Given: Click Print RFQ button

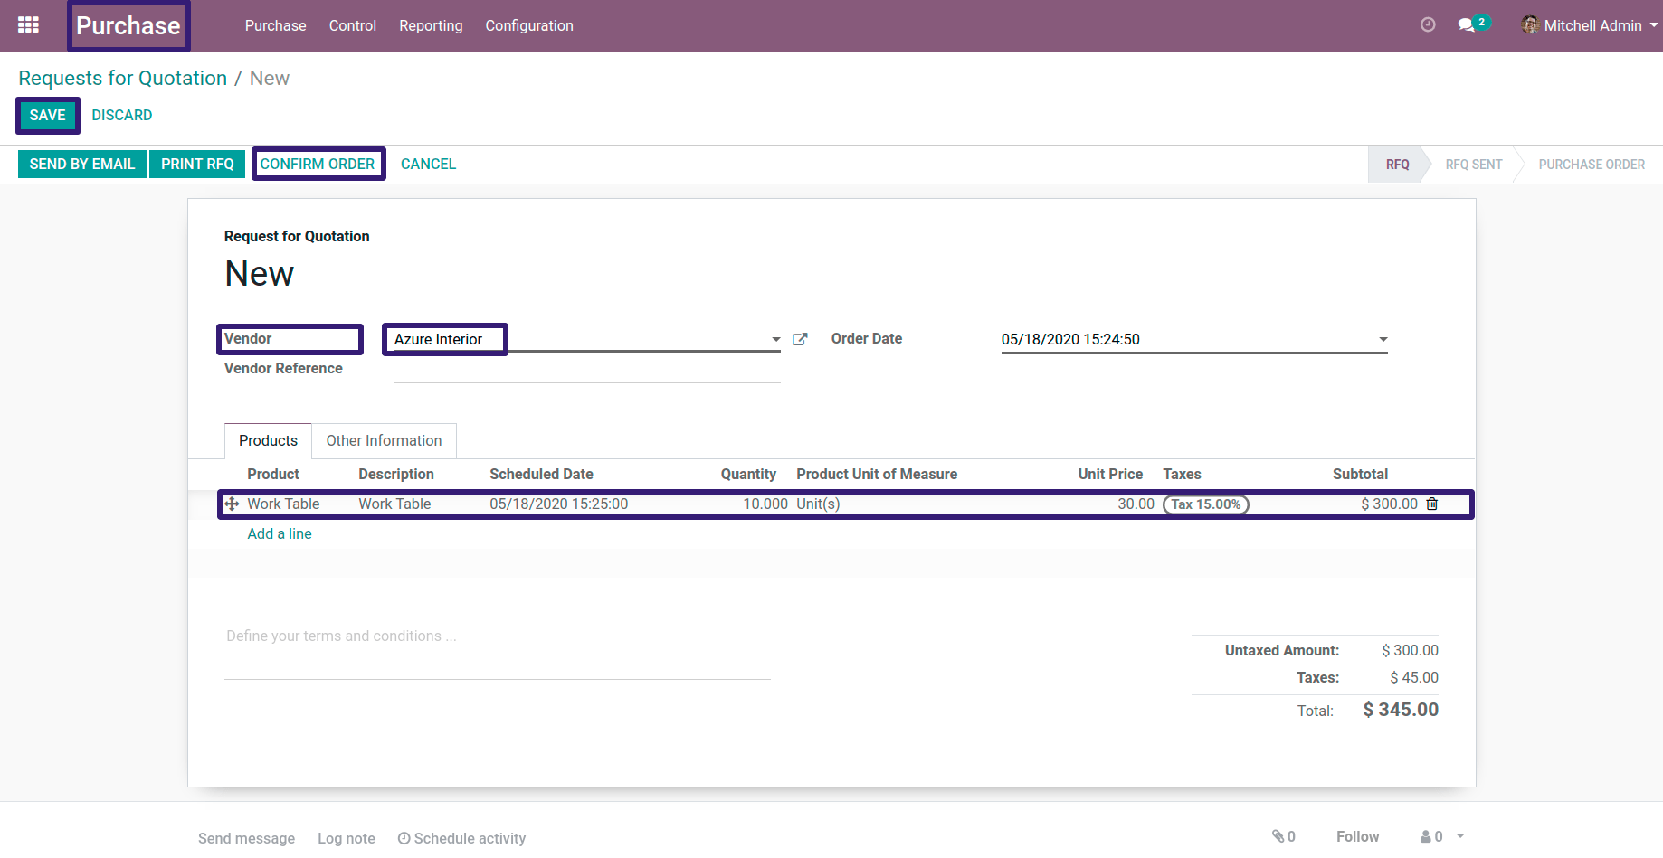Looking at the screenshot, I should coord(197,164).
